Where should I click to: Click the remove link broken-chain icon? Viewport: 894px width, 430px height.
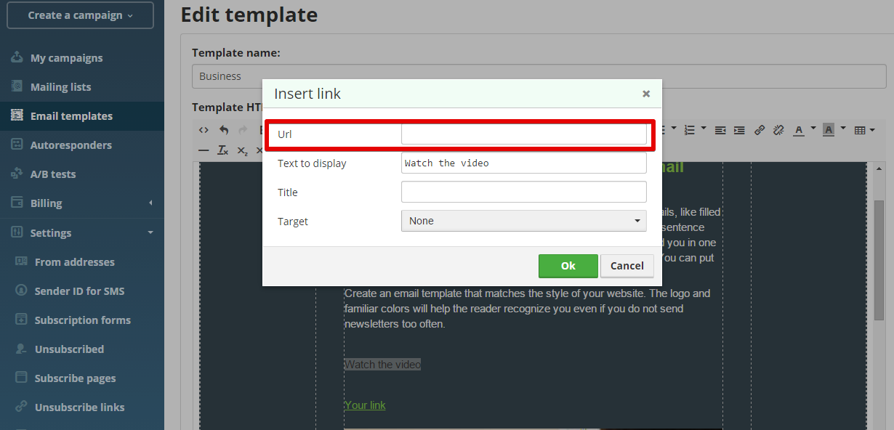778,130
